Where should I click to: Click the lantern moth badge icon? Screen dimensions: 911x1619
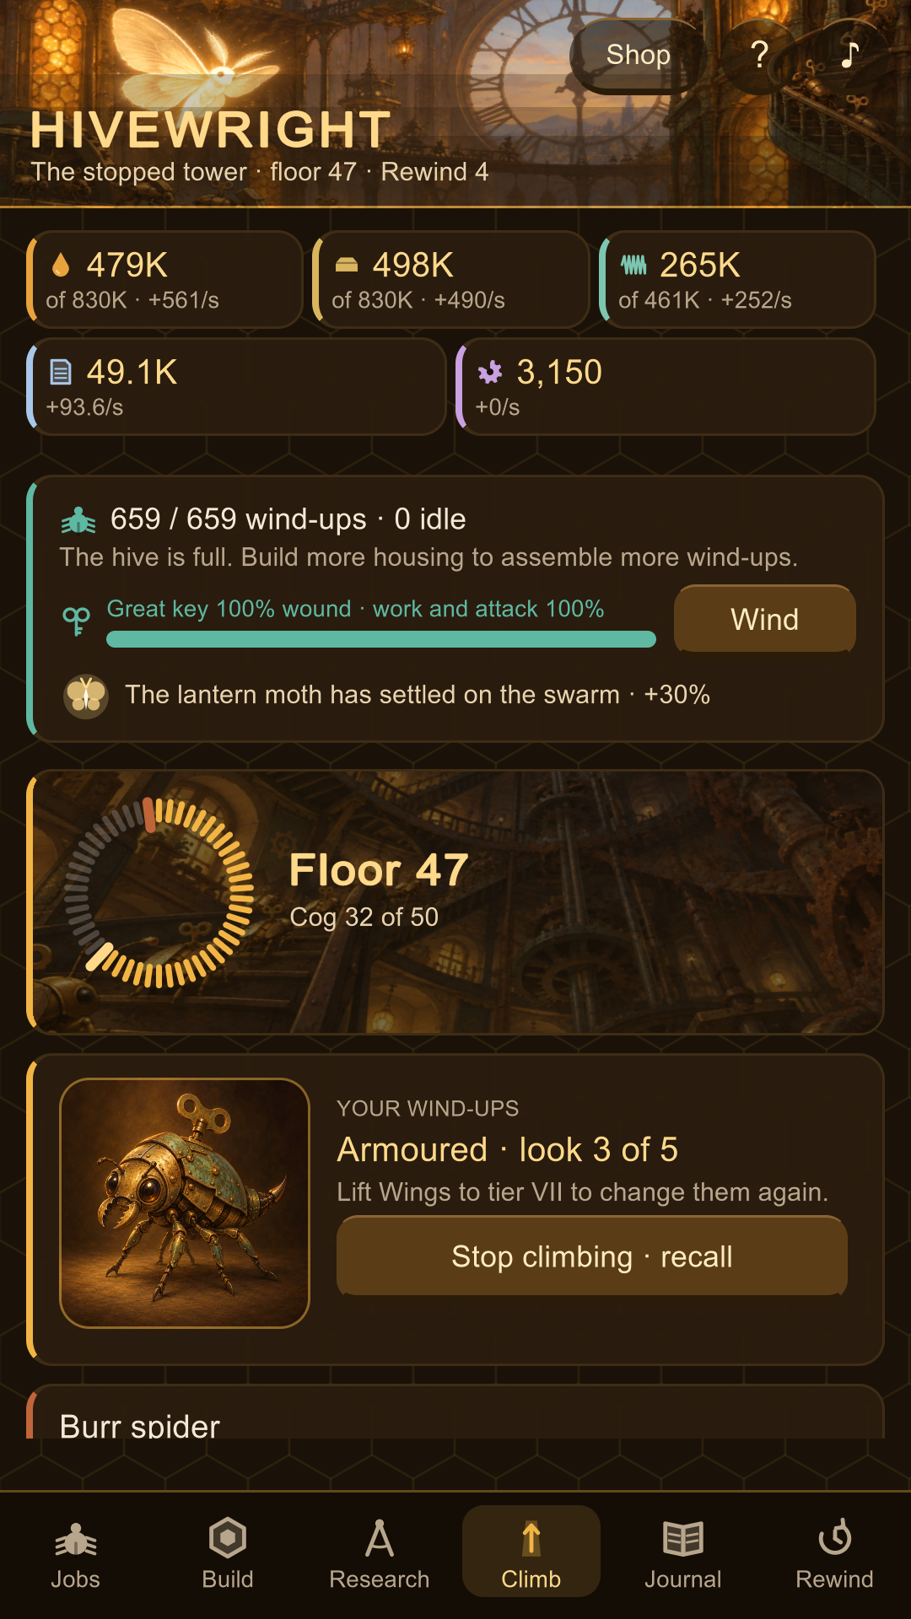[x=86, y=696]
